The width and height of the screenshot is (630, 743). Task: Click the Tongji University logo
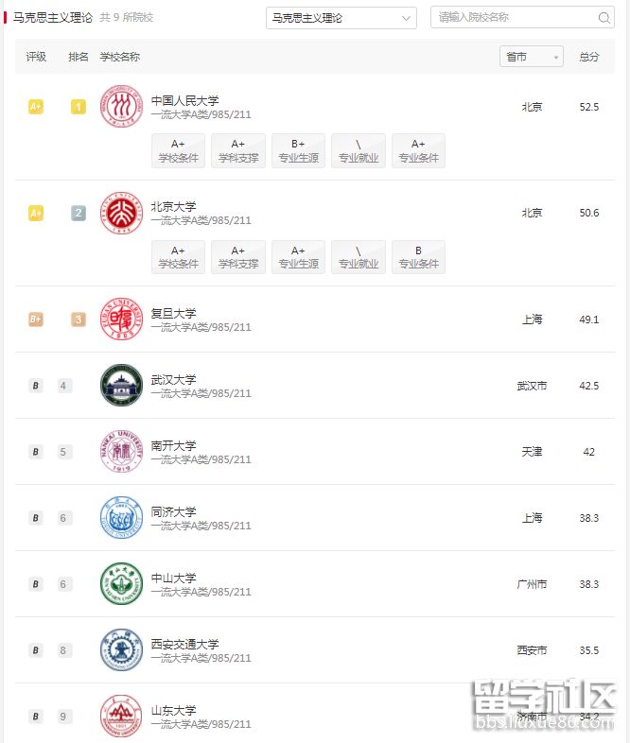pos(121,518)
